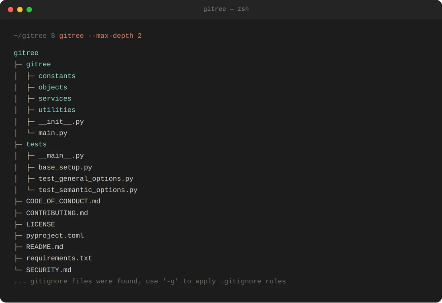Click the 'README.md' file name
This screenshot has width=442, height=303.
[45, 247]
